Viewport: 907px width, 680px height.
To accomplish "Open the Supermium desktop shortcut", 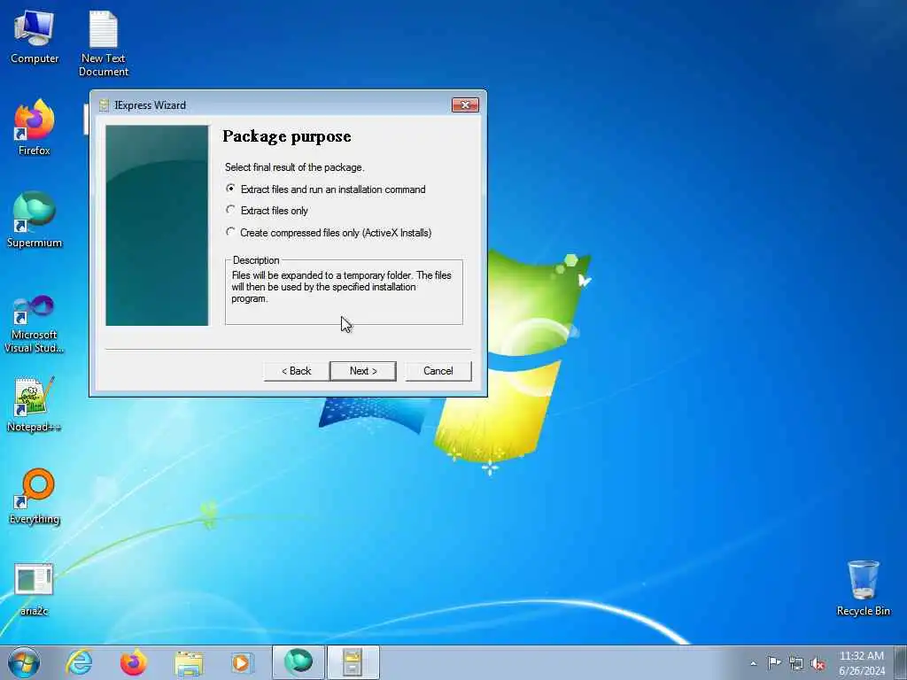I will tap(35, 220).
